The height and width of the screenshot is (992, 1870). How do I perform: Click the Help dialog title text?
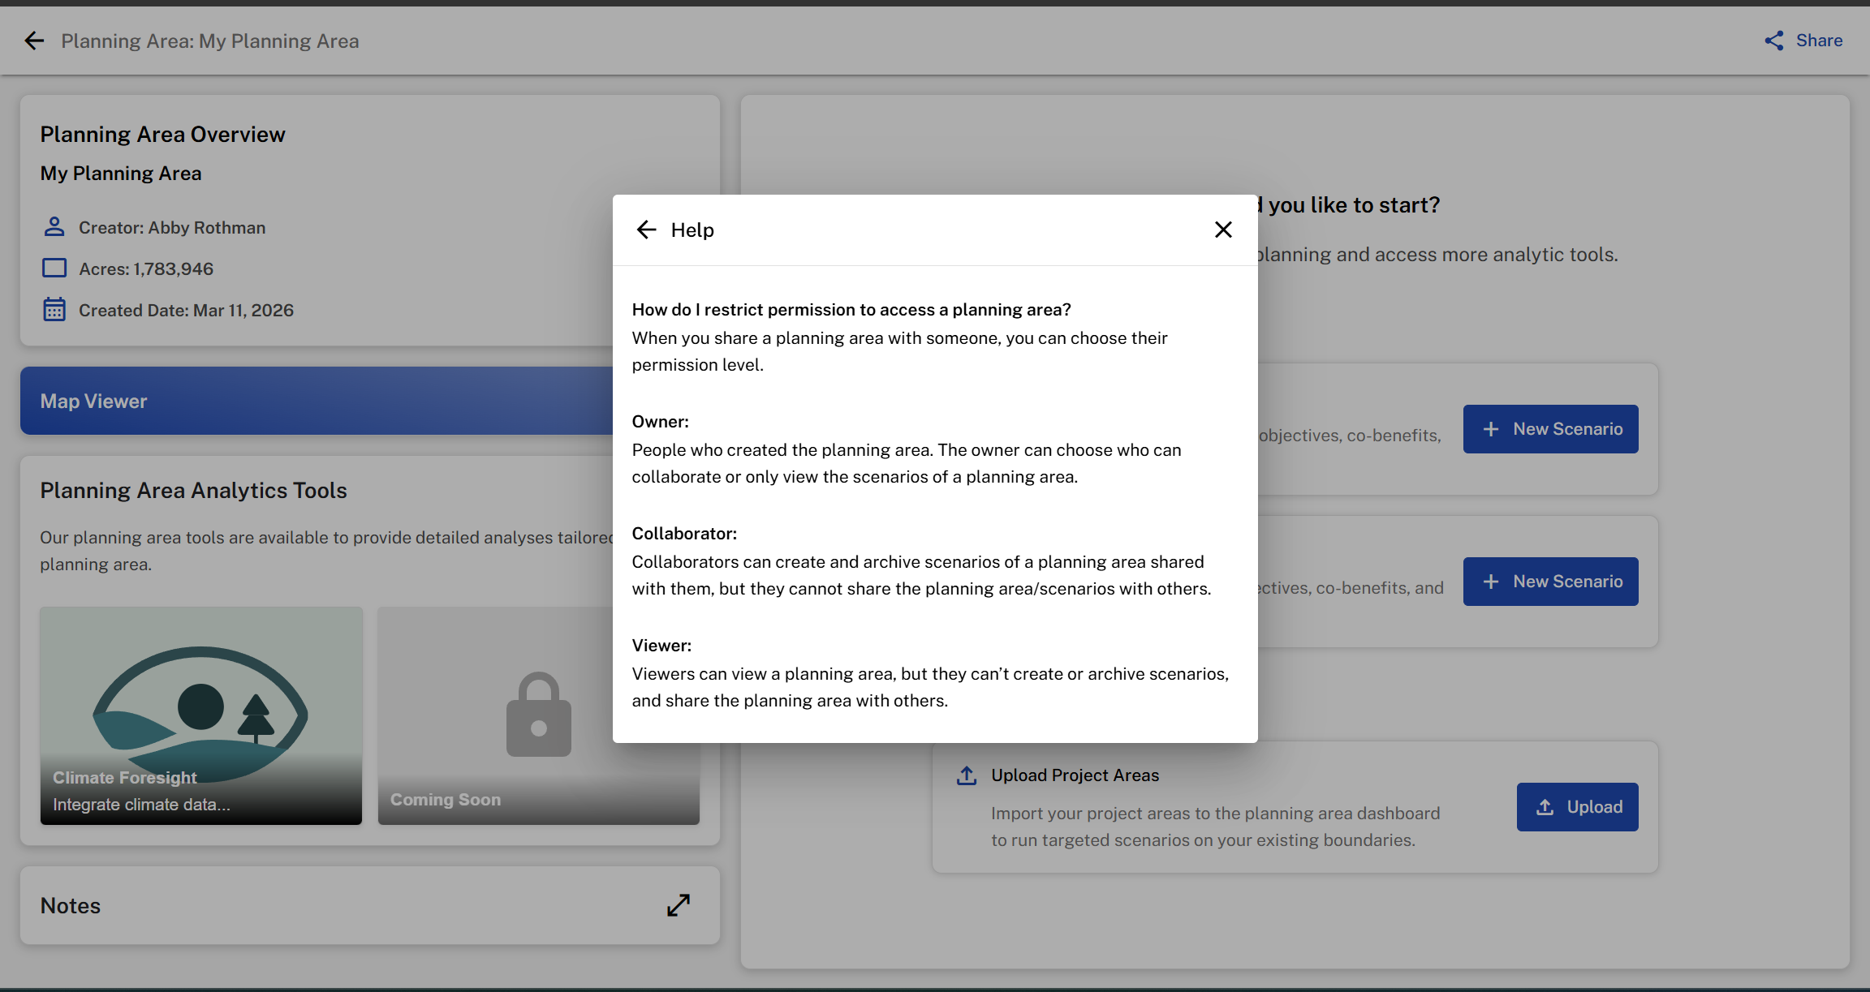pos(692,230)
